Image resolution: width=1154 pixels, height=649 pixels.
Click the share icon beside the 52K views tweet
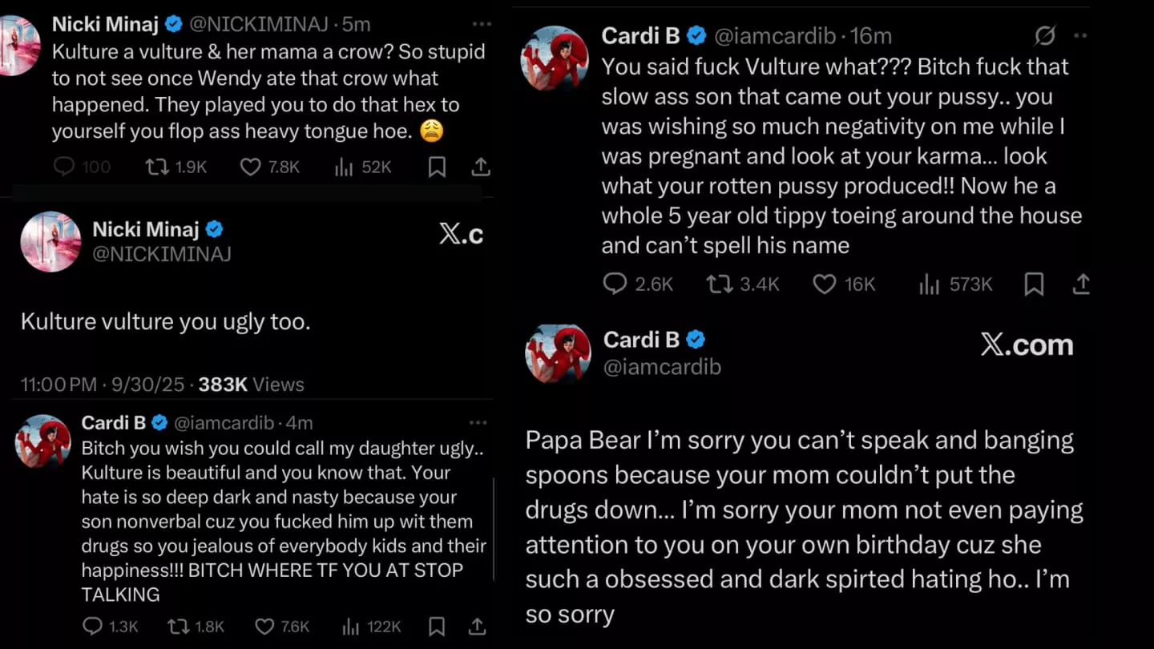tap(481, 167)
